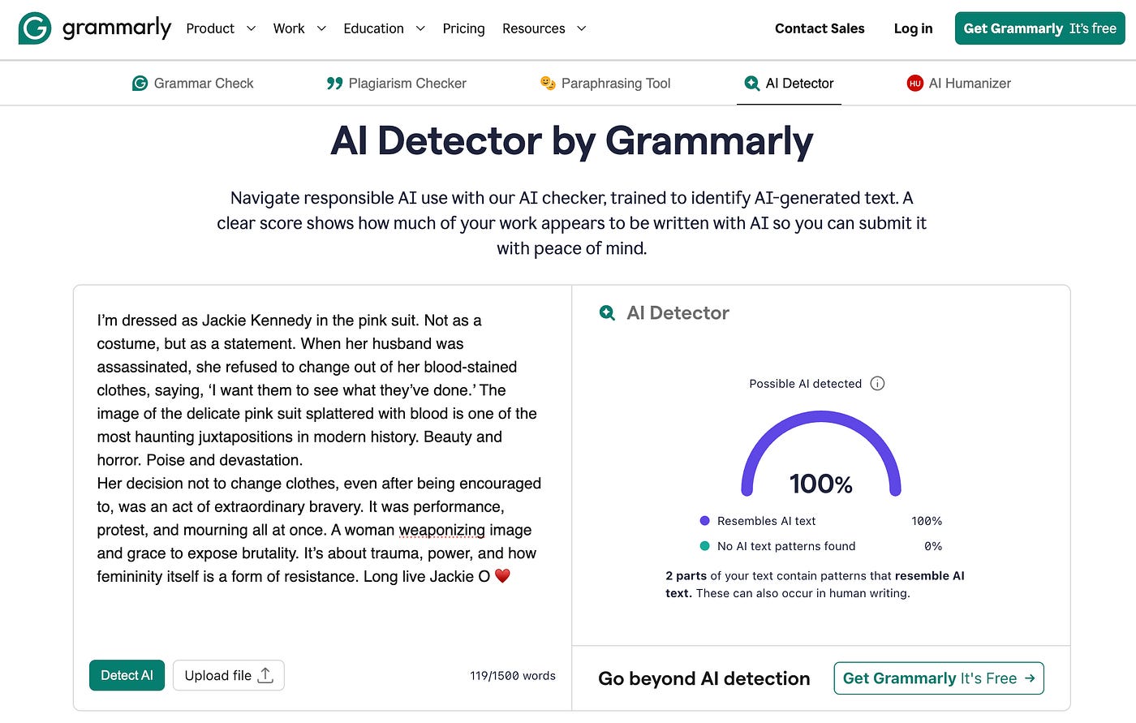The height and width of the screenshot is (723, 1136).
Task: Expand the Education dropdown chevron
Action: point(420,28)
